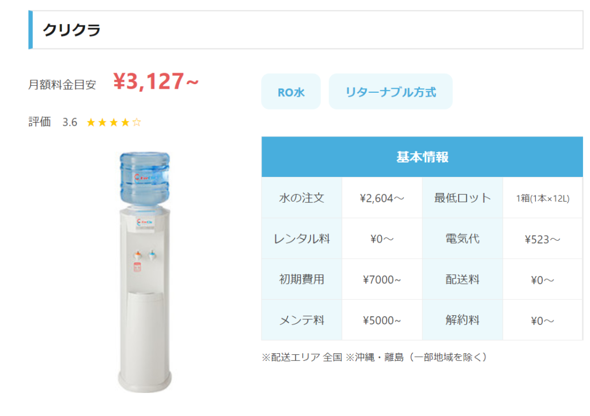Click the 解約料 cell label
Screen dimensions: 590x416
tap(463, 320)
